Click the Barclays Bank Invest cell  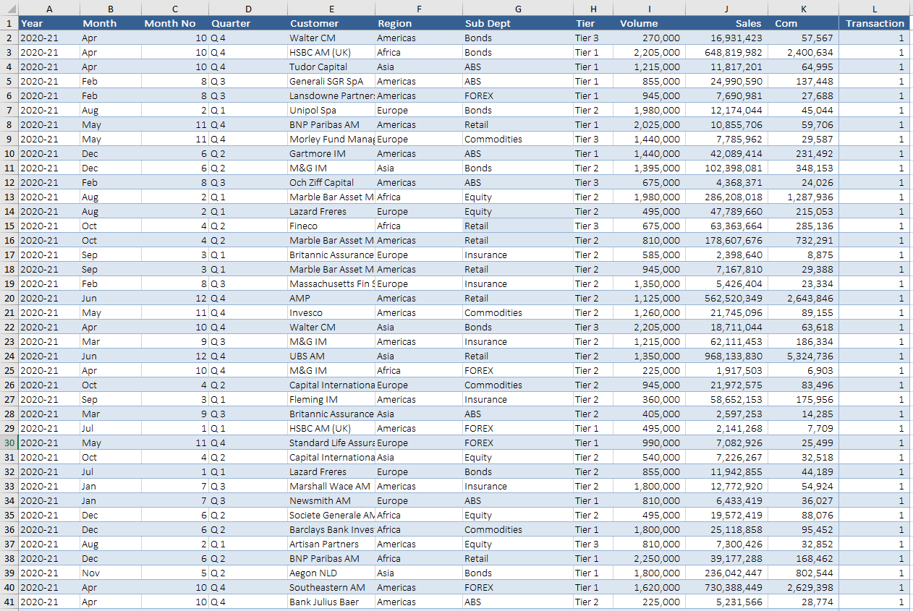(331, 529)
